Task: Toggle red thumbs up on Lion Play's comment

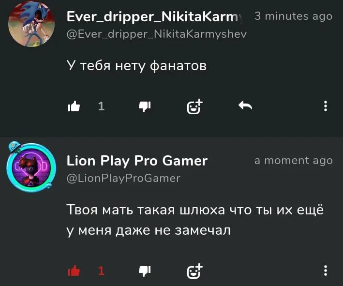Action: [74, 271]
